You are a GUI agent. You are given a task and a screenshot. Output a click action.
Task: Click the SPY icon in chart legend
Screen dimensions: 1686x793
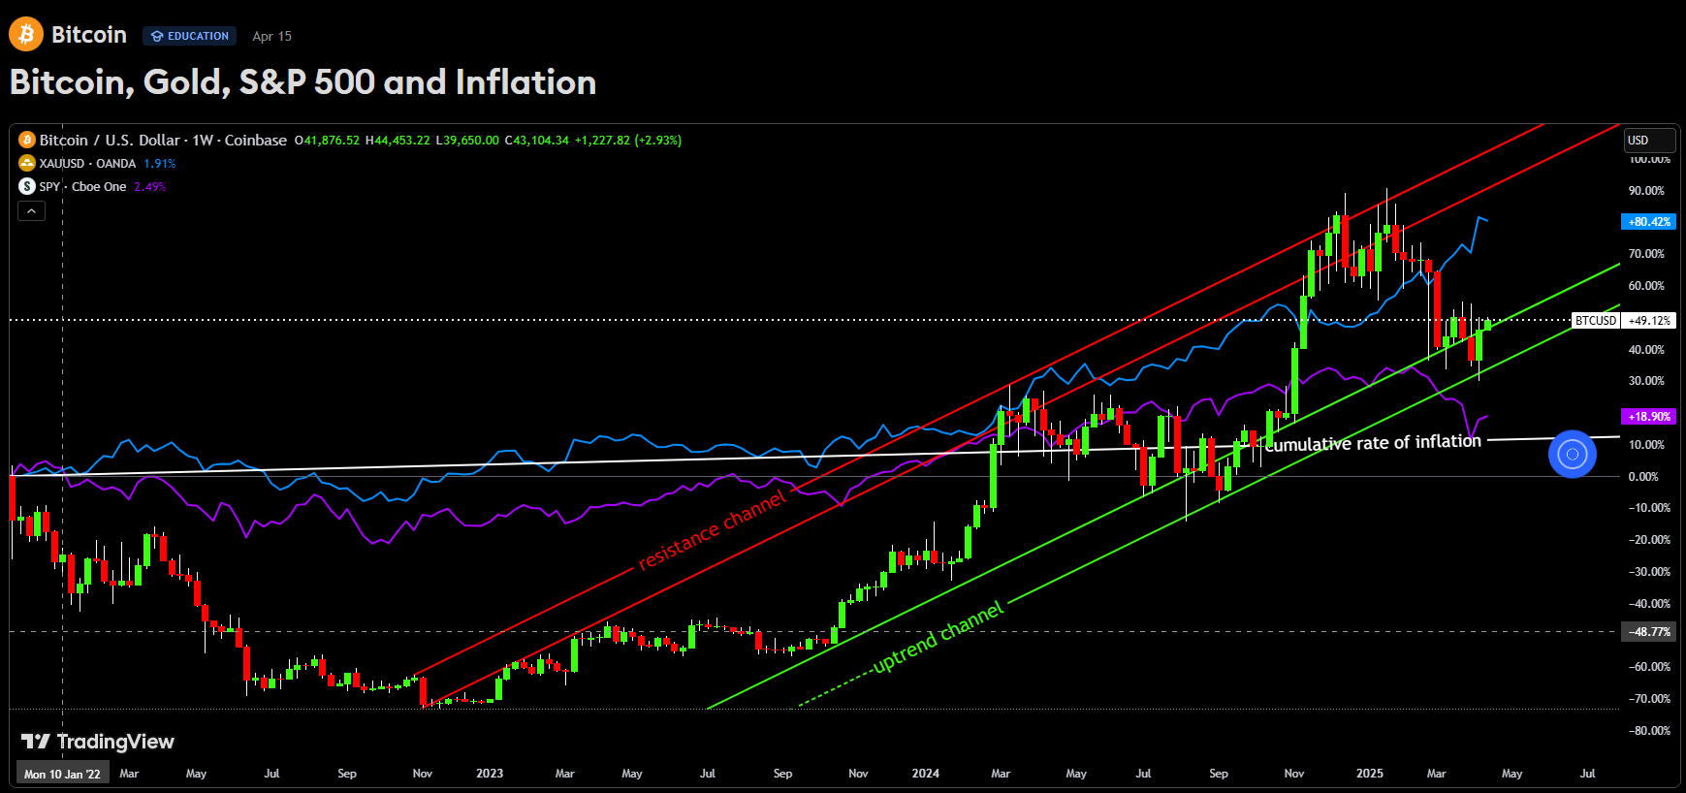[27, 186]
